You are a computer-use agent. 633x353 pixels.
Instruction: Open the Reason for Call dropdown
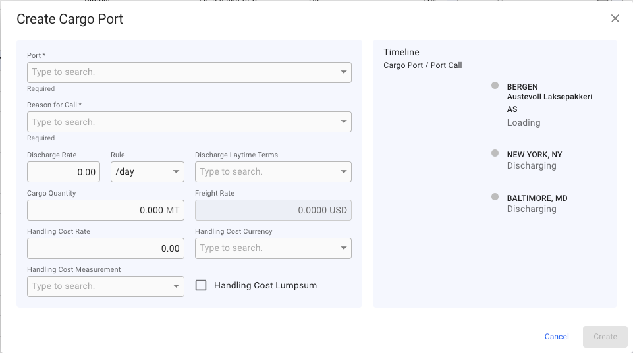pyautogui.click(x=344, y=122)
